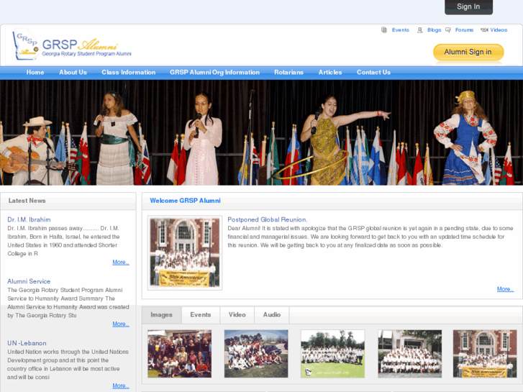
Task: Click the yellow Alumni Sign in button
Action: pyautogui.click(x=468, y=53)
